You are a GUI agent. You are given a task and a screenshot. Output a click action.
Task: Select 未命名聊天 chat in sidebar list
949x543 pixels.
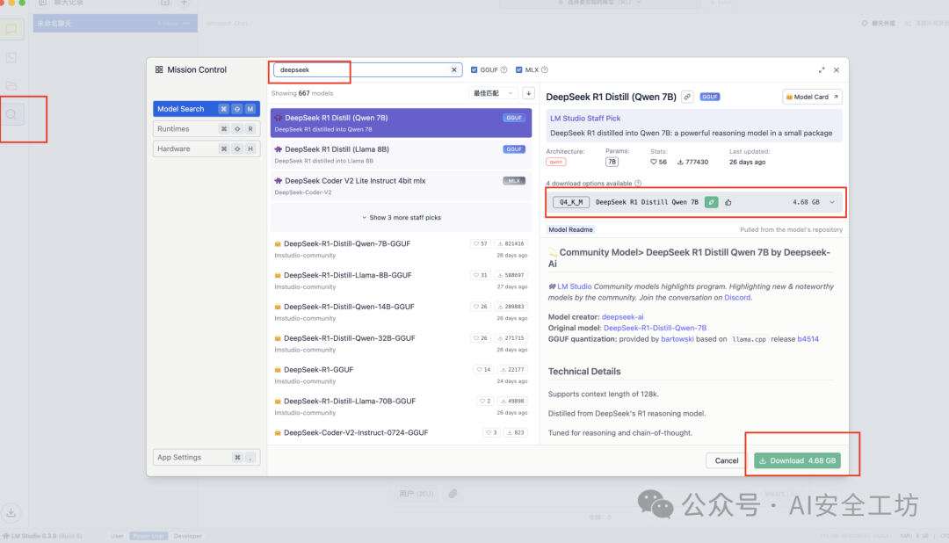(x=115, y=24)
